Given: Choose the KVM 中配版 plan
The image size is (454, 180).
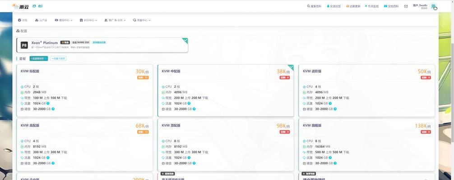Looking at the screenshot, I should pyautogui.click(x=226, y=91).
